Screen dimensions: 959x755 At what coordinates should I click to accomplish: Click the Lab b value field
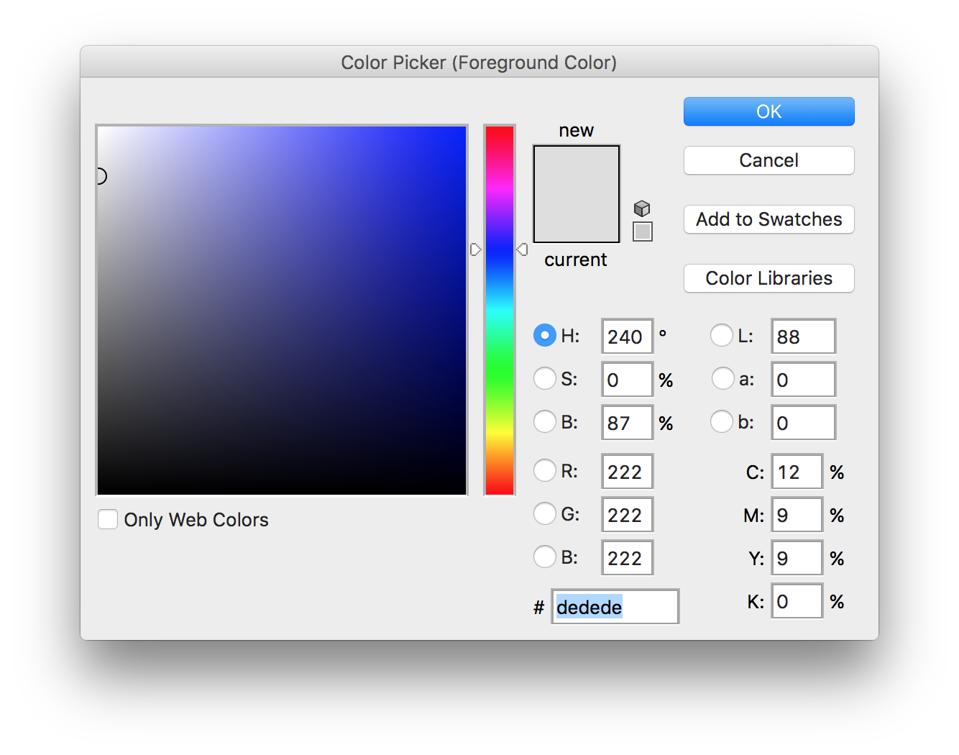pos(803,422)
